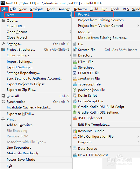This screenshot has height=169, width=140.
Task: Open the Code menu
Action: point(51,9)
